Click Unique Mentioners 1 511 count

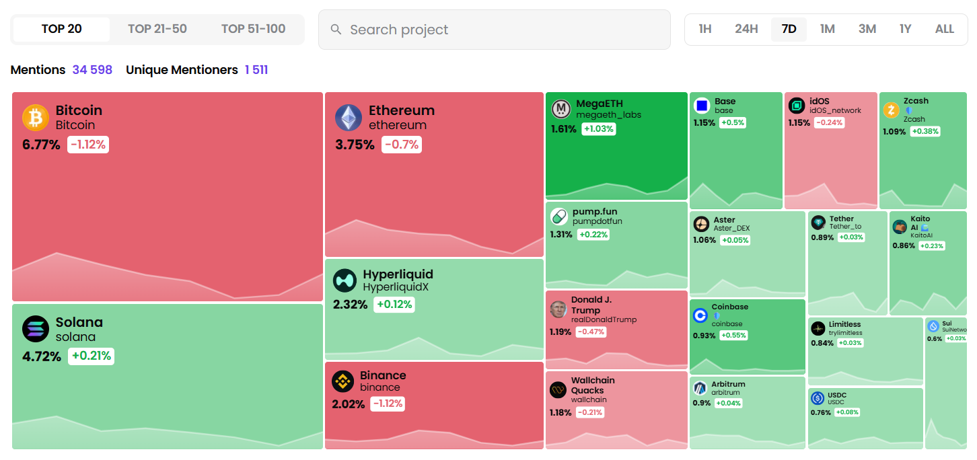(x=256, y=70)
